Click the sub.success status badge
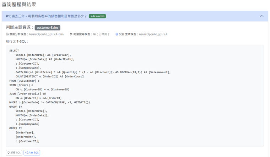This screenshot has width=270, height=157. coord(97,16)
